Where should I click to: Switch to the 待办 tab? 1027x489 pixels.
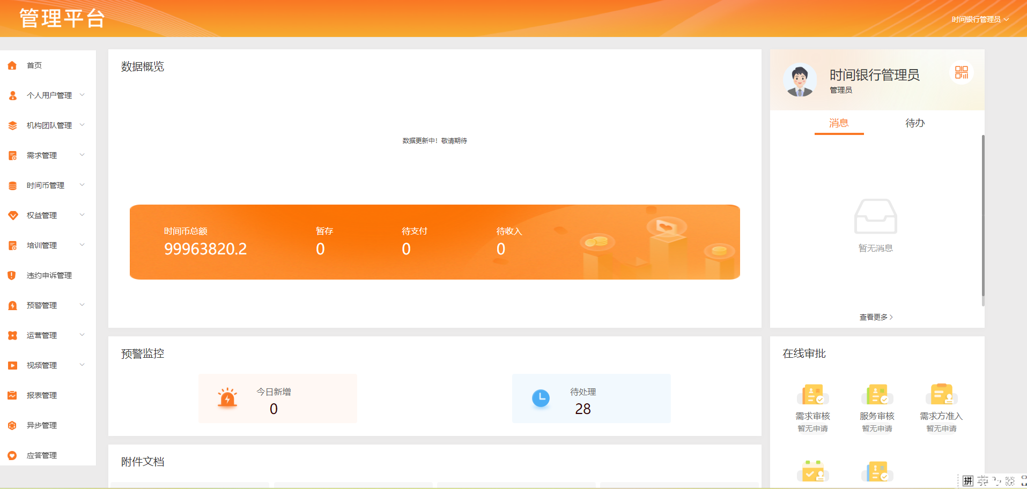[915, 123]
